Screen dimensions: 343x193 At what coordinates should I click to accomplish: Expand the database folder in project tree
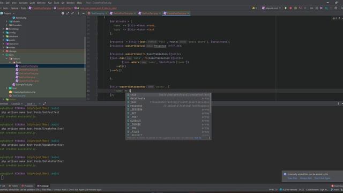pyautogui.click(x=3, y=36)
